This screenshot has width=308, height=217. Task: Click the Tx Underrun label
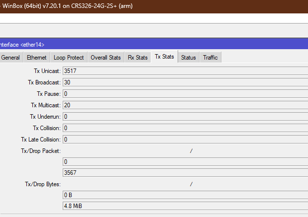tap(45, 117)
